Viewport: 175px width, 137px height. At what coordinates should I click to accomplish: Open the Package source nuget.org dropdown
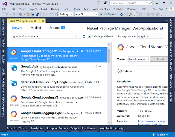[150, 36]
